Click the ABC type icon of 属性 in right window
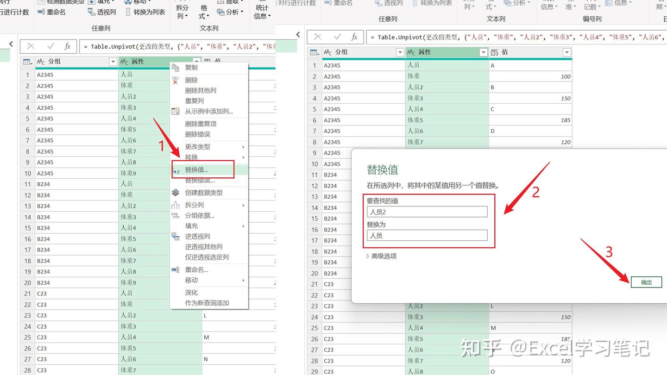The width and height of the screenshot is (667, 375). pyautogui.click(x=411, y=52)
